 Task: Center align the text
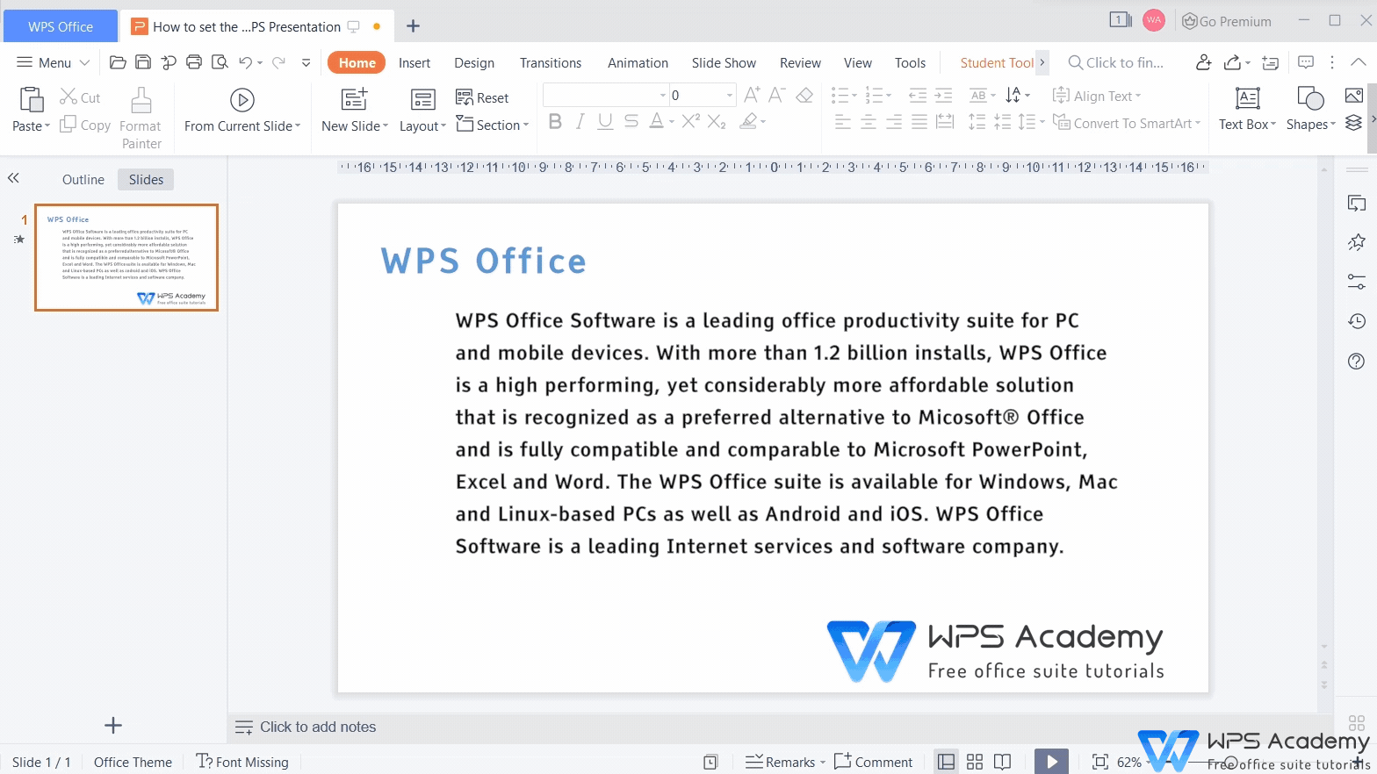[x=869, y=122]
